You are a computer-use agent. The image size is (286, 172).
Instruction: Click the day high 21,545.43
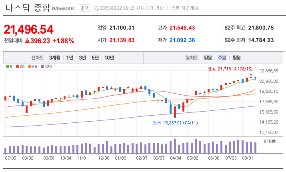182,28
